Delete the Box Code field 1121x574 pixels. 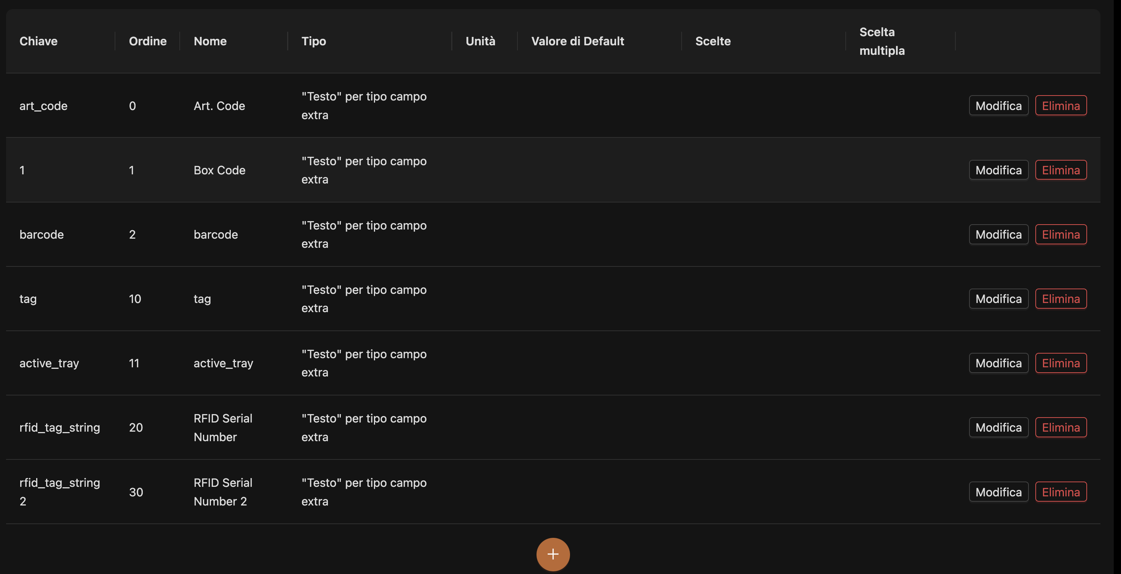[x=1060, y=170]
